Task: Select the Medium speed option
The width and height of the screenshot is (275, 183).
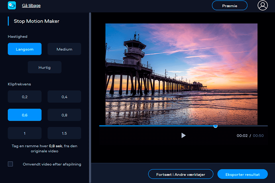Action: point(64,49)
